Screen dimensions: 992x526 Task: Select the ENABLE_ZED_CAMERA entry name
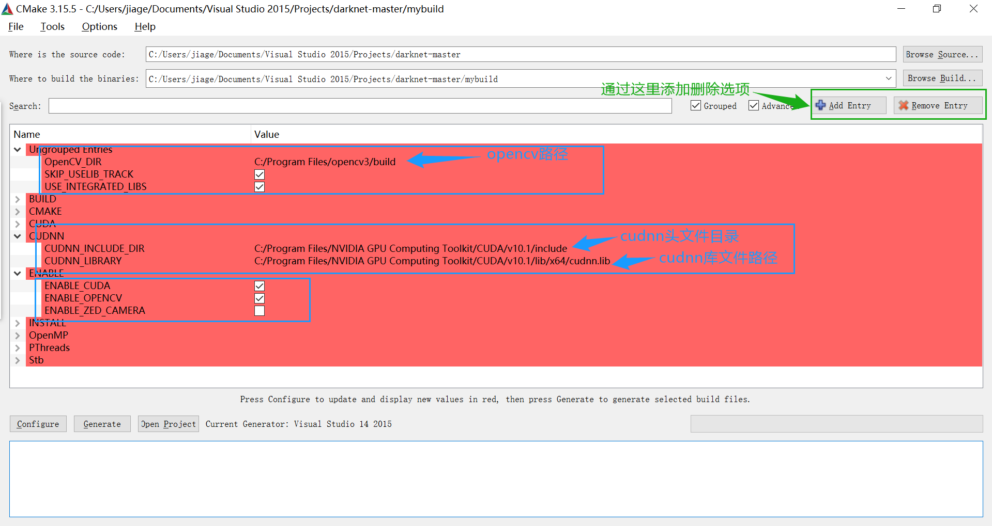point(95,311)
